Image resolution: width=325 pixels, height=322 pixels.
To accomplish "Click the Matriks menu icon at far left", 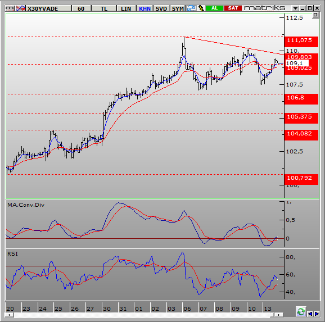I will coord(10,8).
